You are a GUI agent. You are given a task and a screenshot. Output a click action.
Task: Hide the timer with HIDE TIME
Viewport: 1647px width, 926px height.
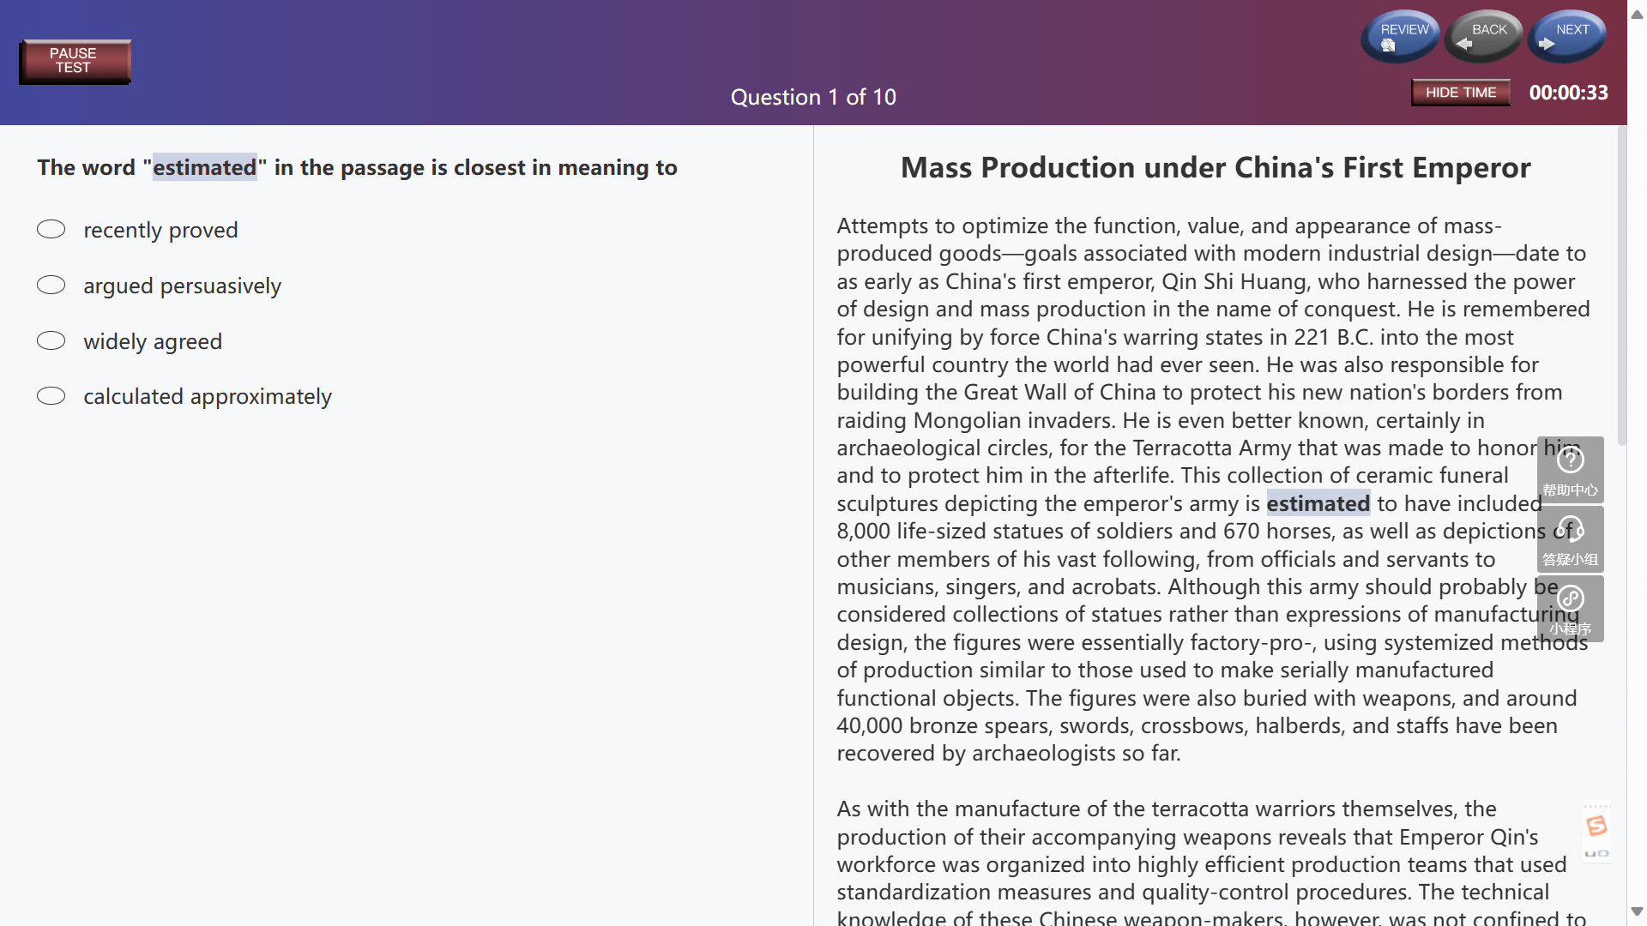(x=1460, y=93)
